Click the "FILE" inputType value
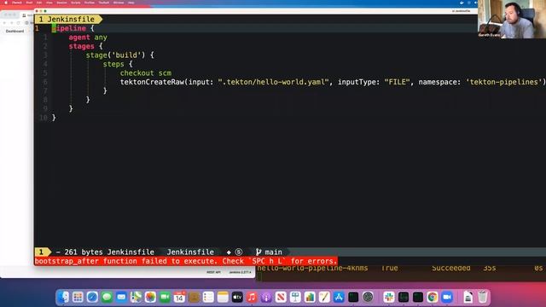The height and width of the screenshot is (307, 546). [x=397, y=82]
